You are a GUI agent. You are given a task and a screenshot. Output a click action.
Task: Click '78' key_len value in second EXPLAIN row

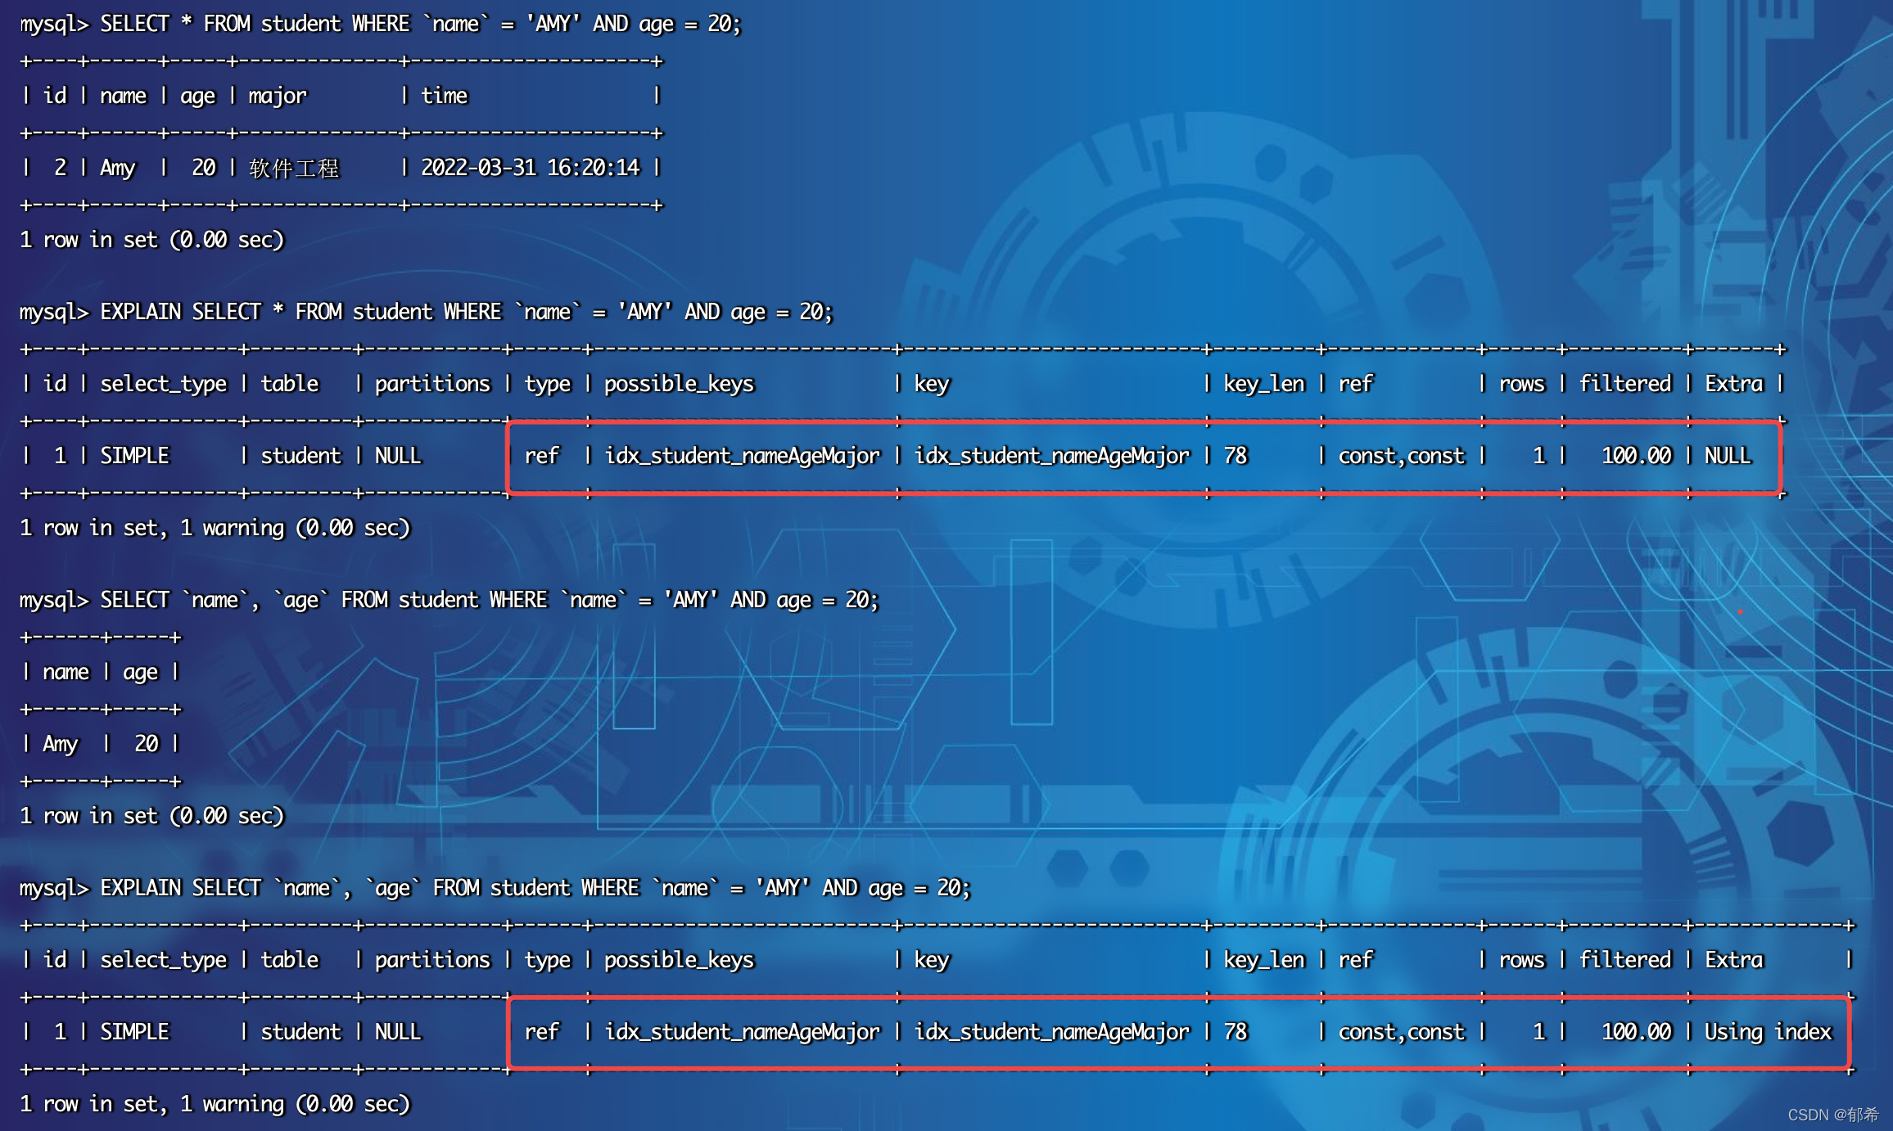click(x=1236, y=1032)
